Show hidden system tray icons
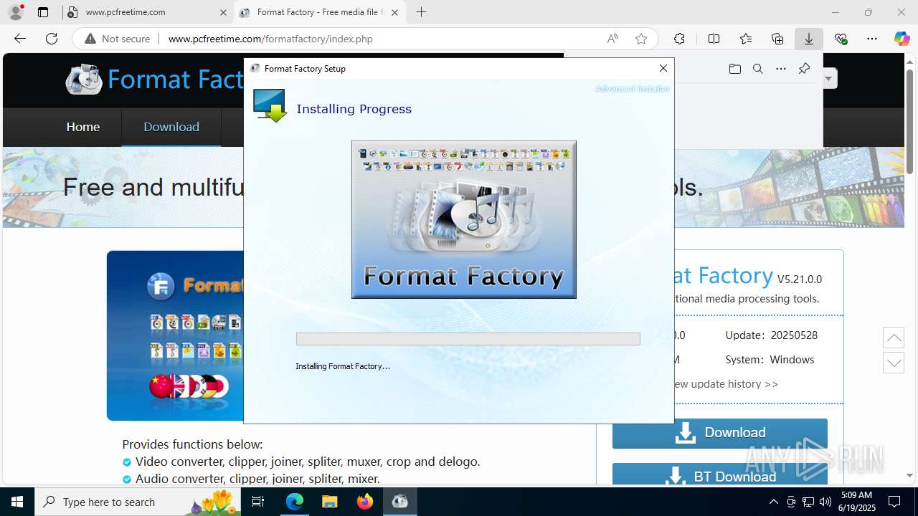 pyautogui.click(x=773, y=502)
